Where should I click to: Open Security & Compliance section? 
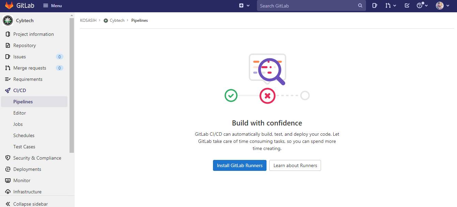coord(37,158)
